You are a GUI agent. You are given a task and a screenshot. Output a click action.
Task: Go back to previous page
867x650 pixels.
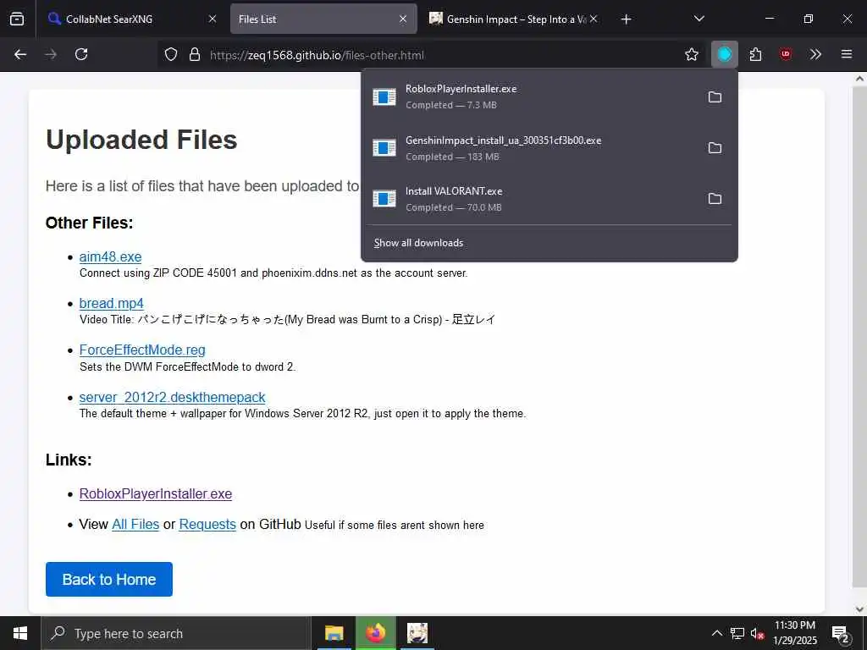pos(20,54)
